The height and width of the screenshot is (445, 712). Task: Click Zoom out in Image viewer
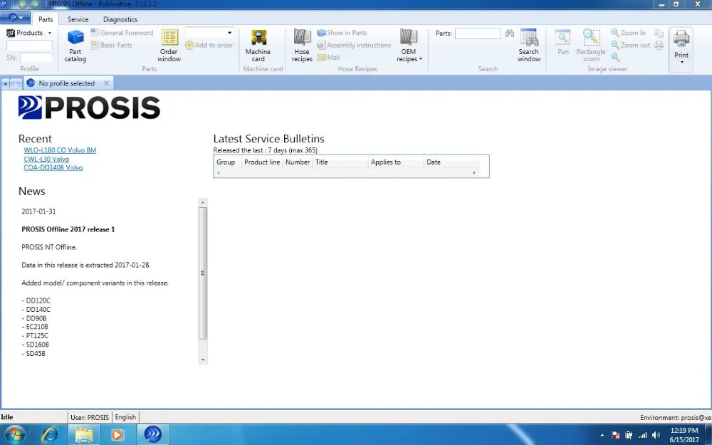tap(631, 45)
